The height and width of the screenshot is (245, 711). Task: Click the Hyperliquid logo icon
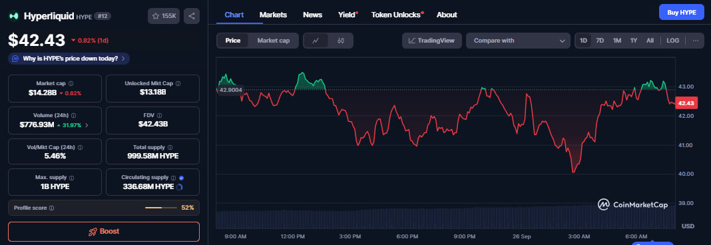[x=14, y=16]
